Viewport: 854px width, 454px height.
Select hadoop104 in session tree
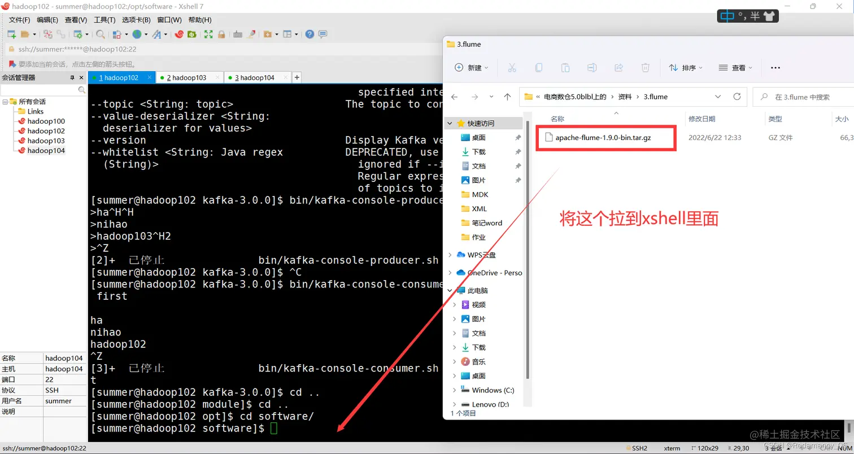[46, 150]
